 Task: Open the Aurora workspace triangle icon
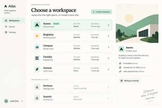coord(37,25)
